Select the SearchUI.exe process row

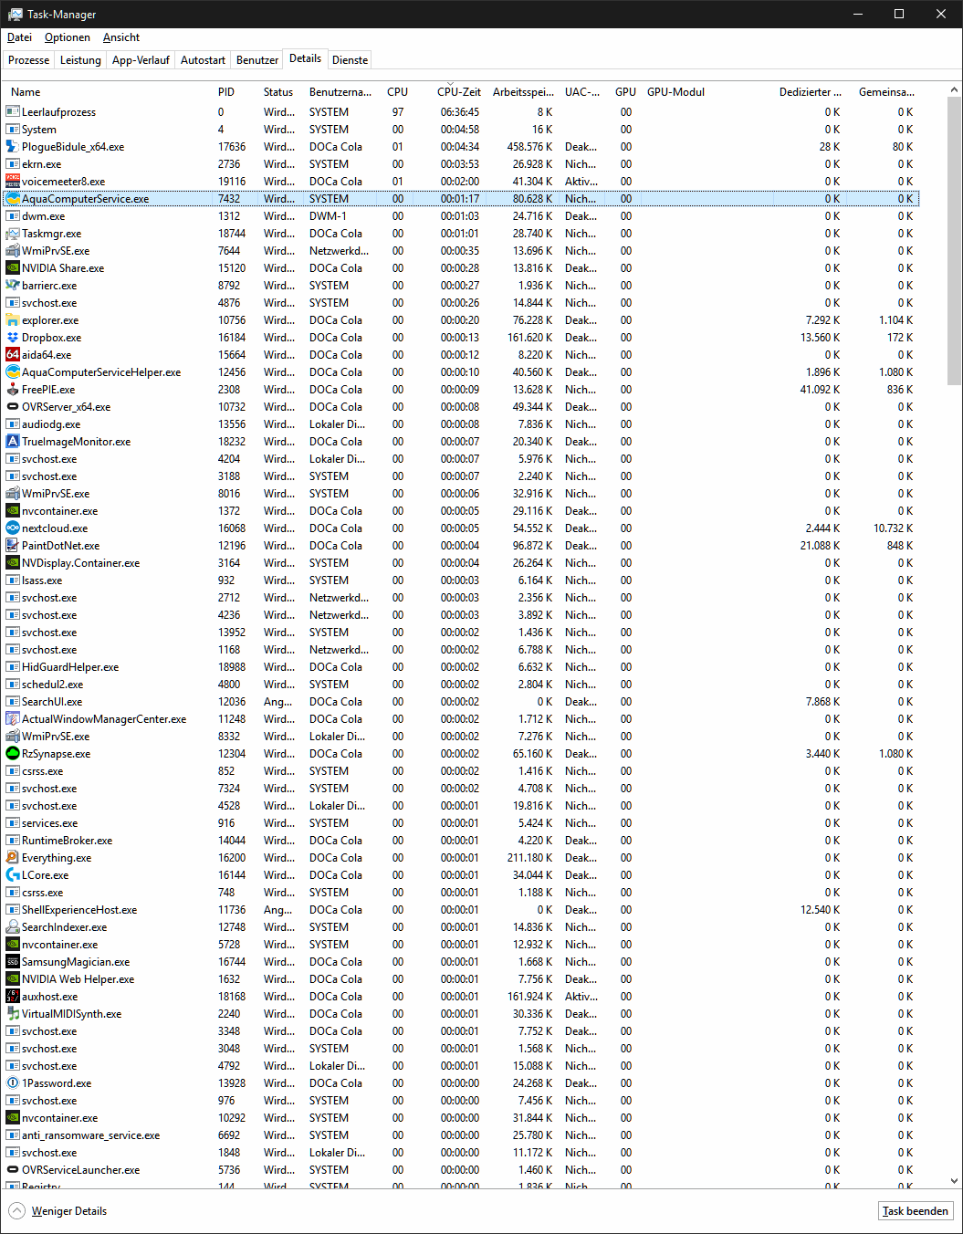pyautogui.click(x=461, y=702)
